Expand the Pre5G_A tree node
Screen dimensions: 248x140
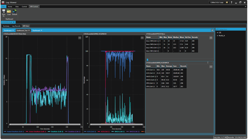217,36
